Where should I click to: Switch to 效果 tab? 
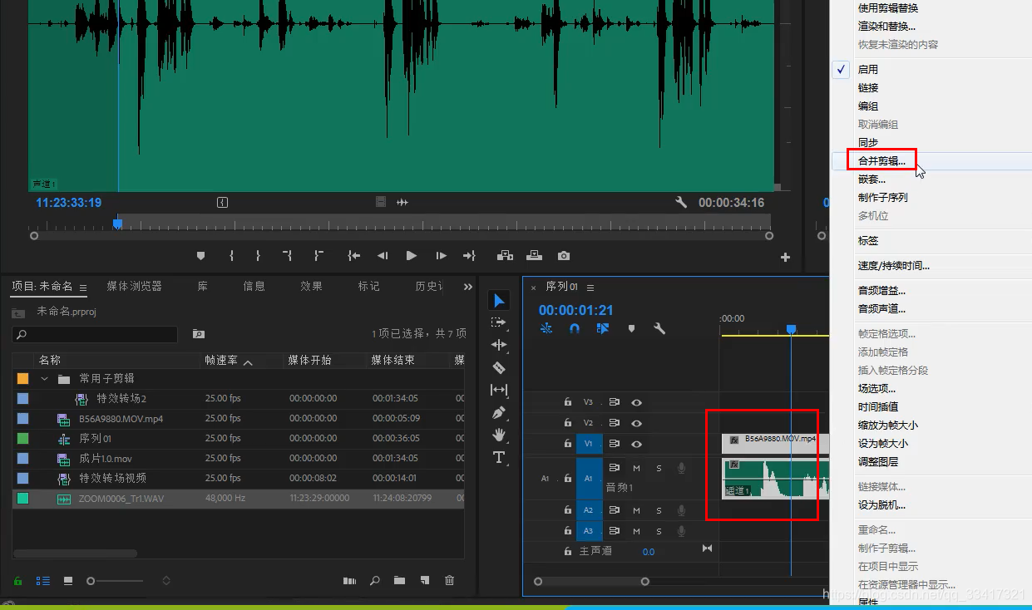coord(311,286)
